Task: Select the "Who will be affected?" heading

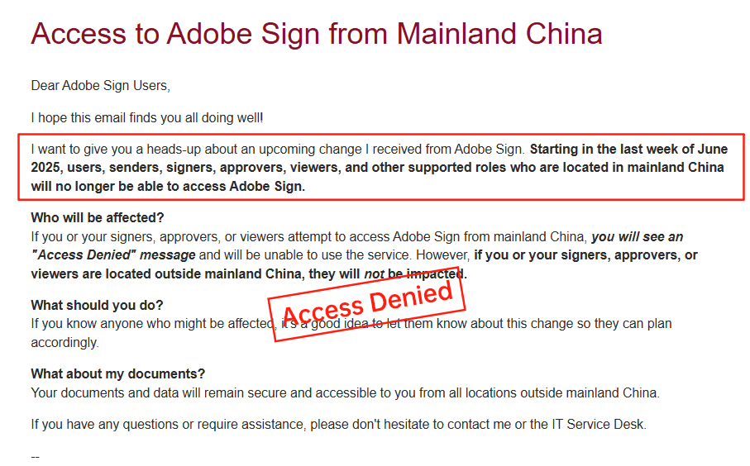Action: tap(98, 218)
